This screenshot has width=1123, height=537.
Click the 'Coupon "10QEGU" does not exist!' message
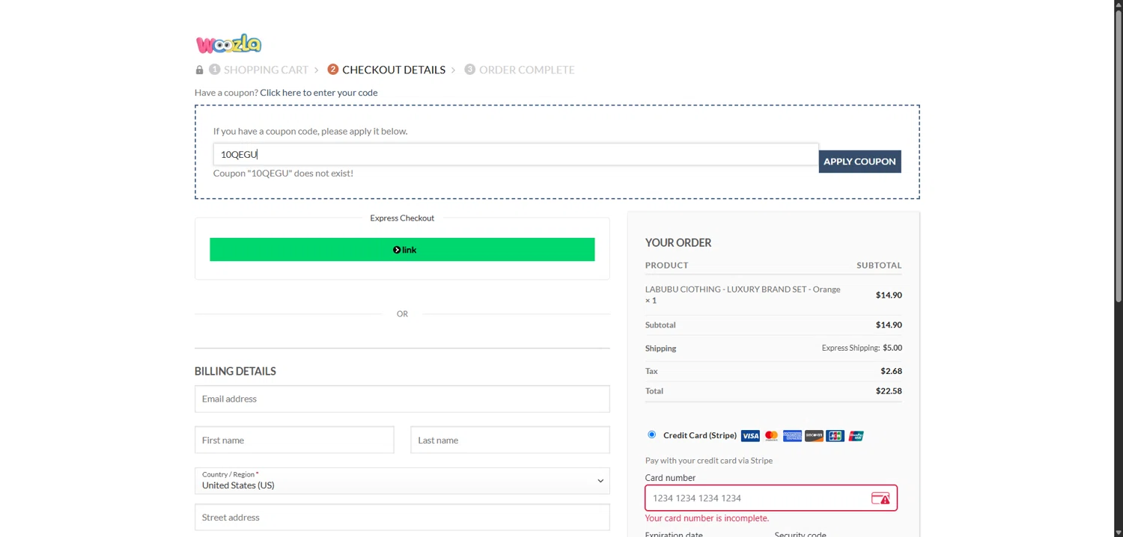283,174
